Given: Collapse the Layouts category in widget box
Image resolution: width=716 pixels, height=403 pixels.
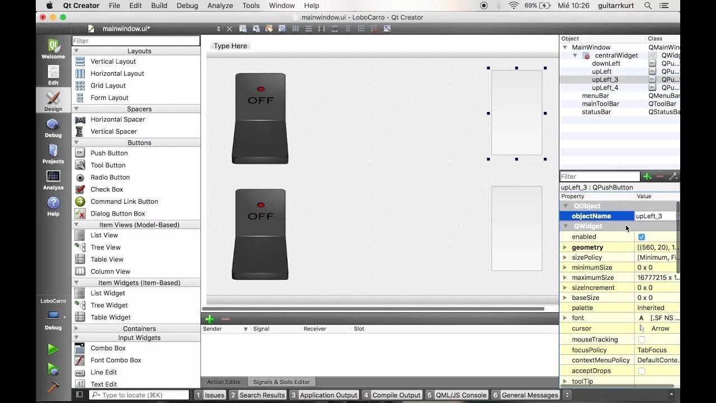Looking at the screenshot, I should tap(77, 51).
